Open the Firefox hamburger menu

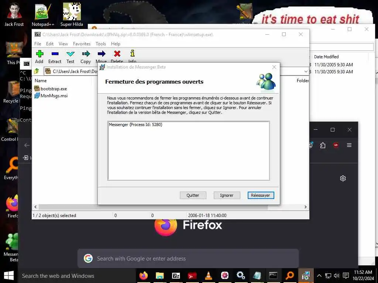coord(349,145)
